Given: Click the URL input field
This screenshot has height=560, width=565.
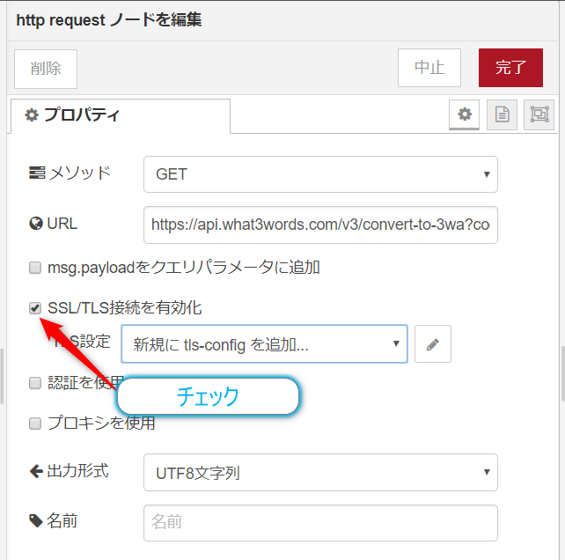Looking at the screenshot, I should (320, 225).
